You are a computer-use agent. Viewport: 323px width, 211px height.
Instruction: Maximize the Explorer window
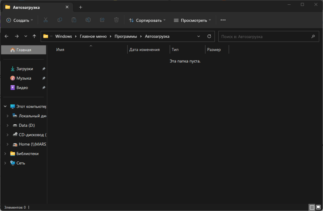302,4
